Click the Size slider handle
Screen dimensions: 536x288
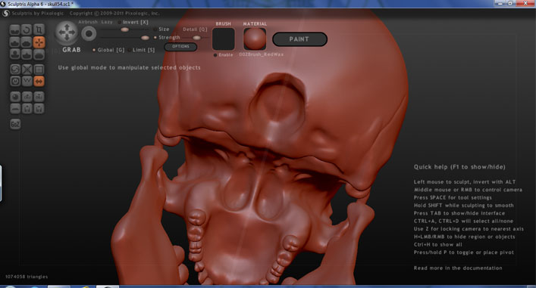pyautogui.click(x=125, y=29)
